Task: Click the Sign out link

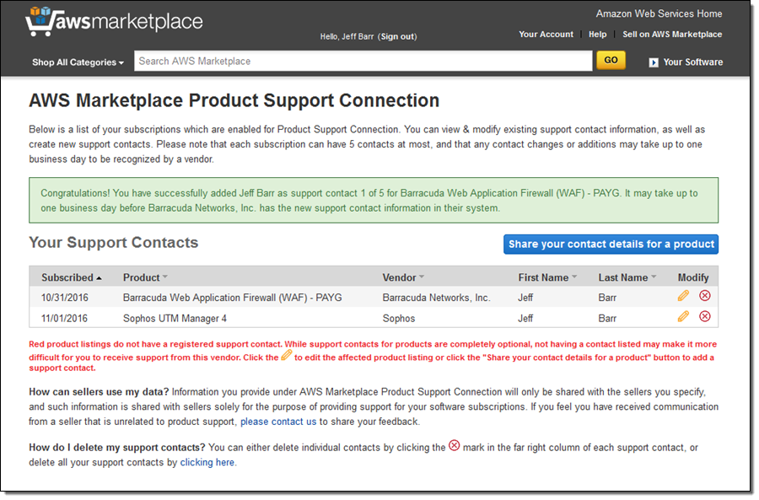Action: (396, 36)
